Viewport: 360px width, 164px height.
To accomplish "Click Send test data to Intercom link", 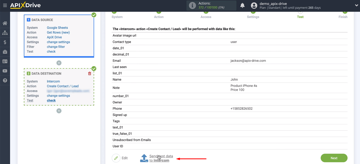I will (x=161, y=158).
